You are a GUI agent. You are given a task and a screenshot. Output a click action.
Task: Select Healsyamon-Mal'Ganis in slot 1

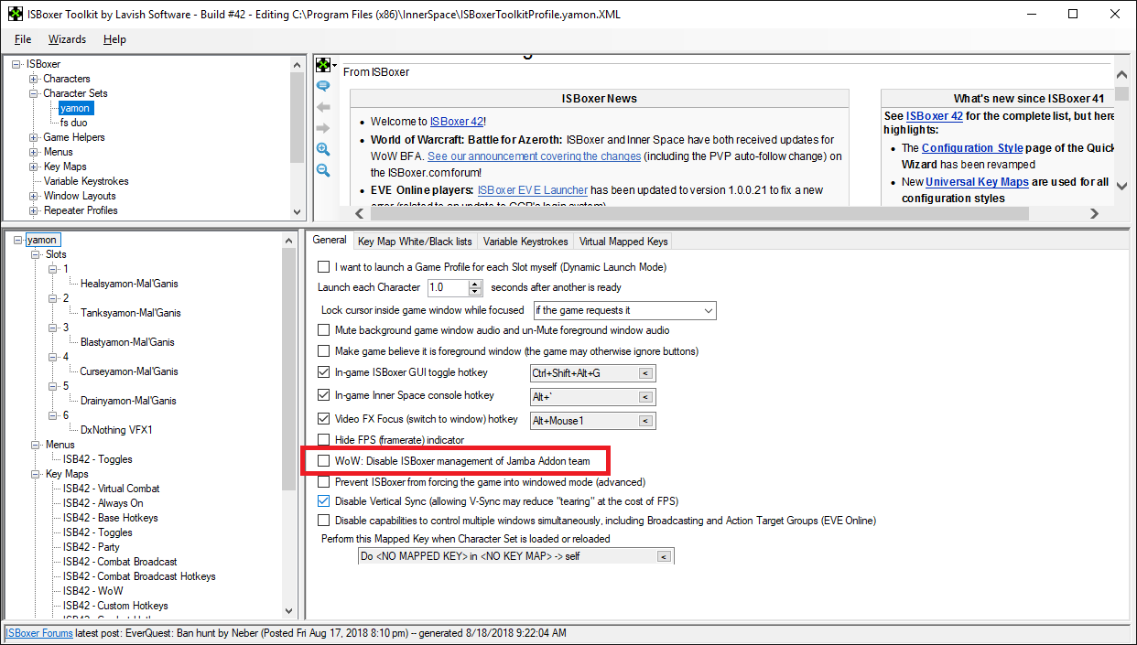click(x=130, y=284)
